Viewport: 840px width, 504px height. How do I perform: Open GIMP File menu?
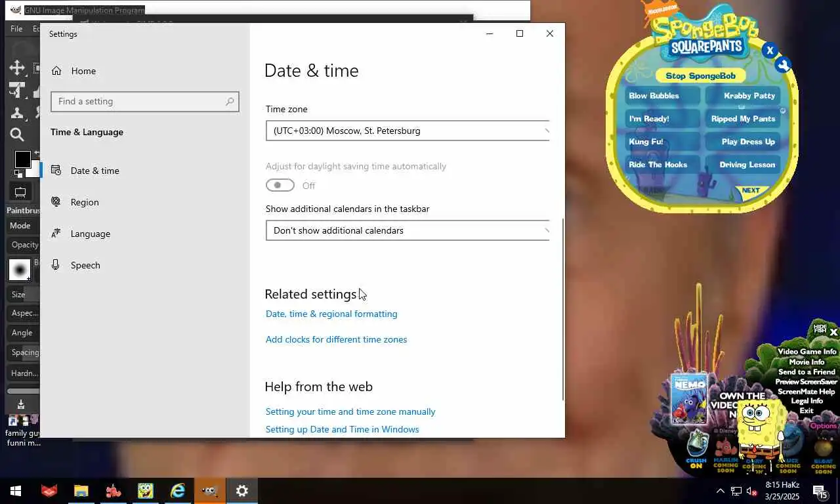[16, 29]
